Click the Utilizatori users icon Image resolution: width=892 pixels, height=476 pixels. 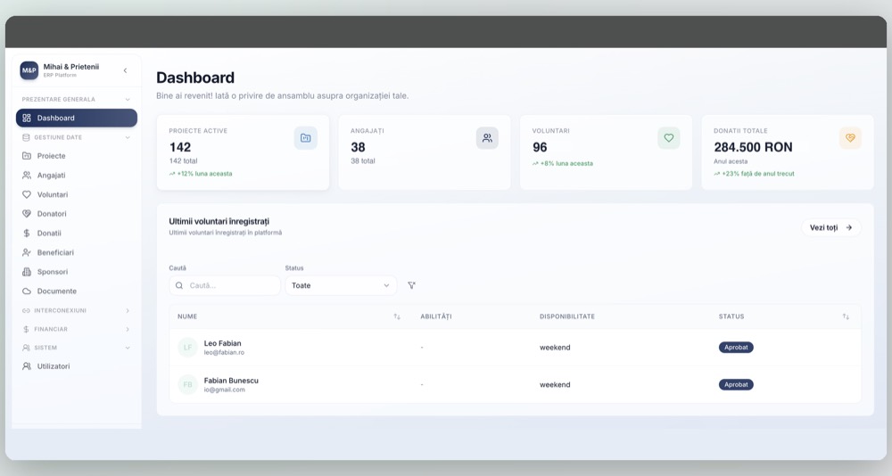[x=27, y=366]
